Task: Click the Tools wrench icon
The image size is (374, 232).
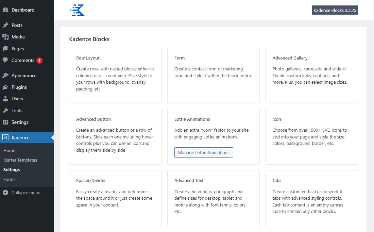Action: [x=5, y=111]
